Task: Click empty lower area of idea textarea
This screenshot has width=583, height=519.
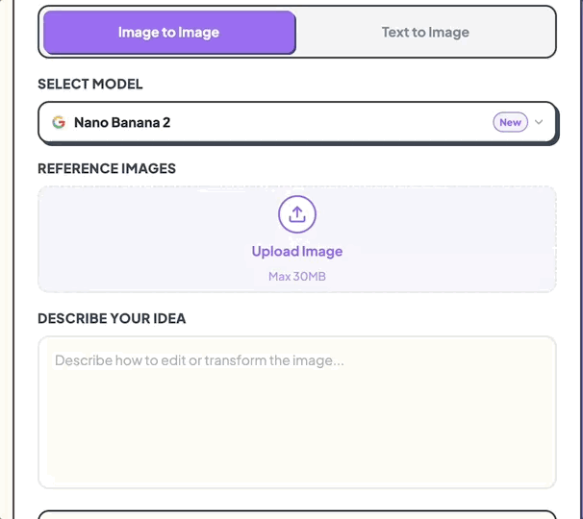Action: coord(297,452)
